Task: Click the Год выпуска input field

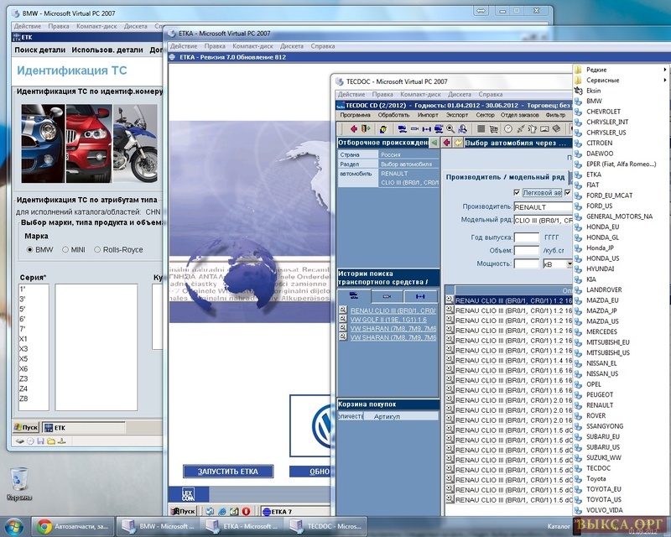Action: tap(527, 237)
